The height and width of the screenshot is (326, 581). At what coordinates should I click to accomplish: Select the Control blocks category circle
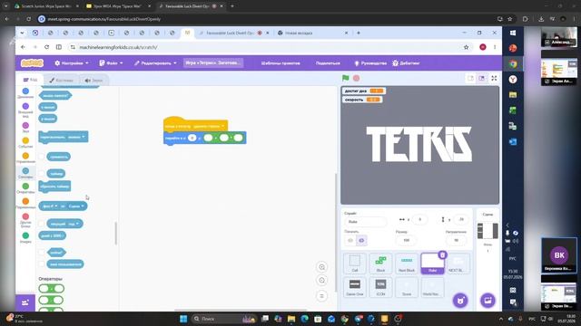click(25, 156)
